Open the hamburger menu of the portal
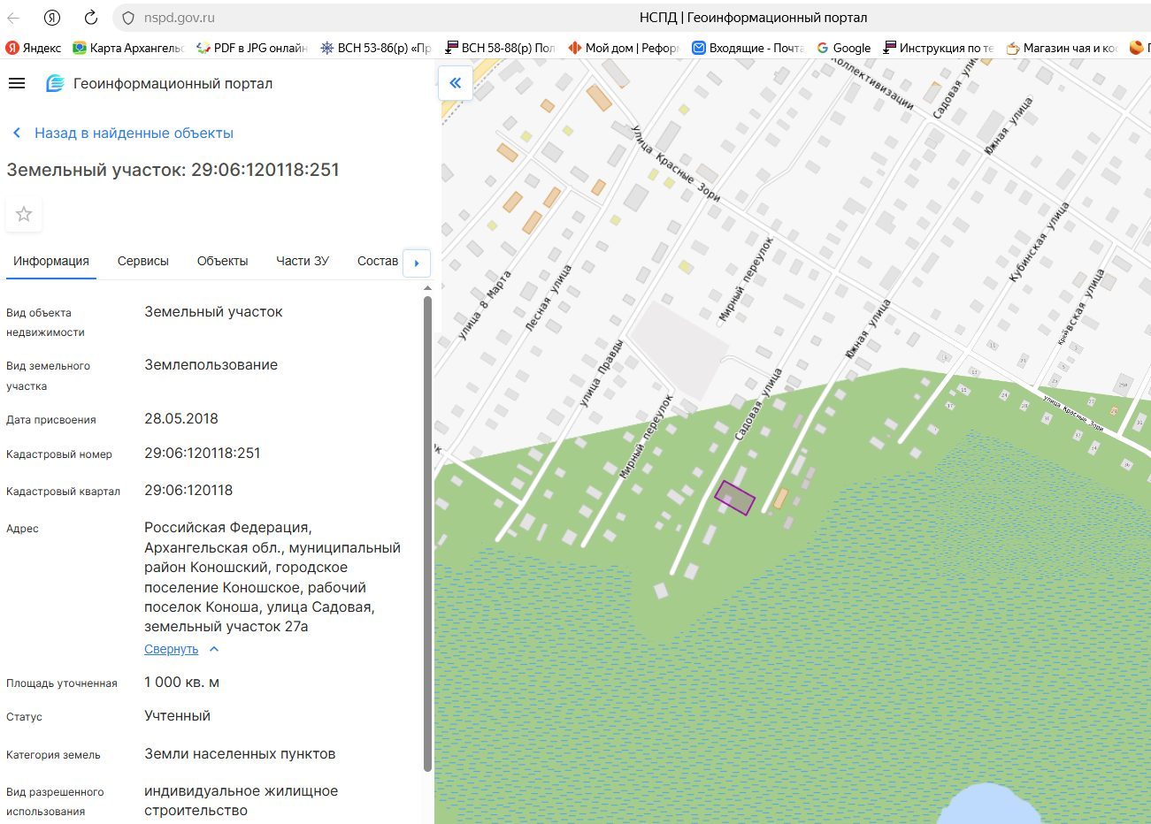Image resolution: width=1151 pixels, height=824 pixels. tap(16, 83)
